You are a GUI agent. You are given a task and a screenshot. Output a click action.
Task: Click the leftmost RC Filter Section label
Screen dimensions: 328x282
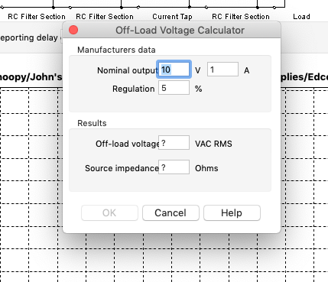tap(37, 17)
